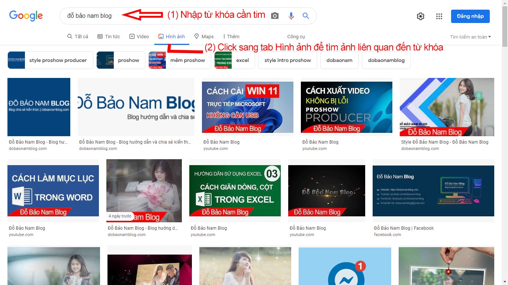Open the girl with lotus flowers image

pyautogui.click(x=144, y=191)
